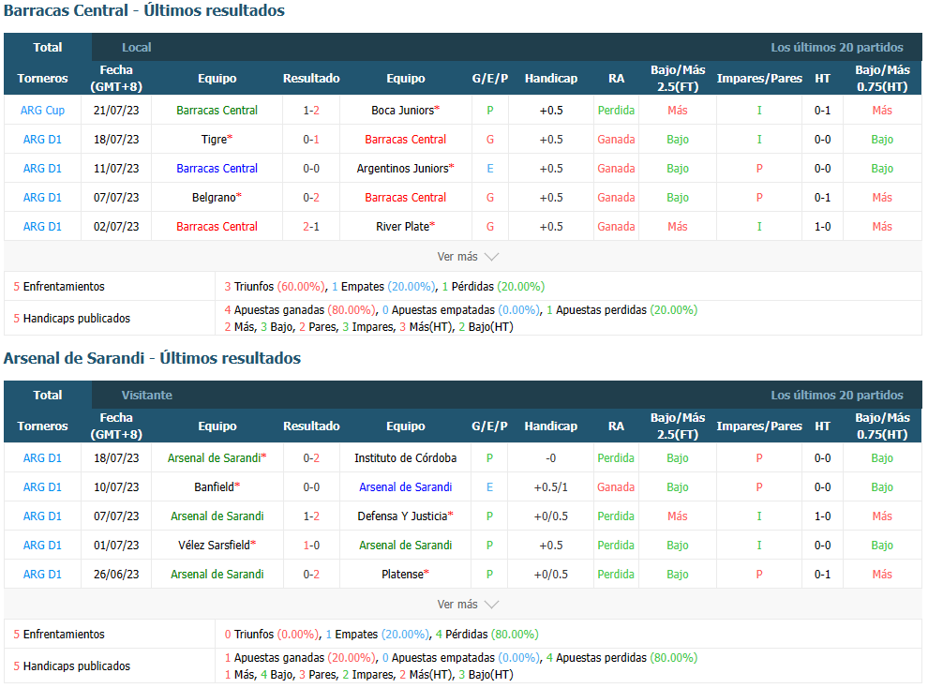Click 'Perdida' in the Boca Juniors row
Viewport: 928px width, 688px height.
click(616, 111)
